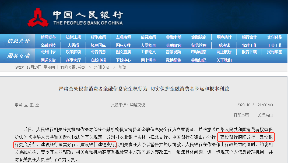Open 网送文告 link
288x163 pixels.
[48, 60]
